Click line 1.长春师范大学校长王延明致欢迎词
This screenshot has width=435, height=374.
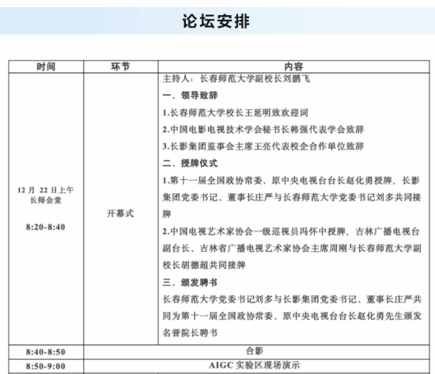point(235,113)
